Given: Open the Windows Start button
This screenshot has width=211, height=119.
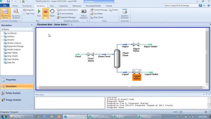Looking at the screenshot, I should [x=4, y=117].
